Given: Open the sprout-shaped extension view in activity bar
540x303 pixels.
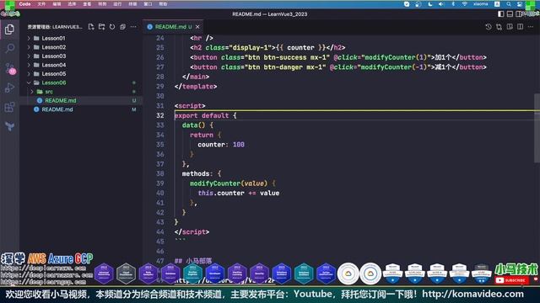Looking at the screenshot, I should pos(9,126).
